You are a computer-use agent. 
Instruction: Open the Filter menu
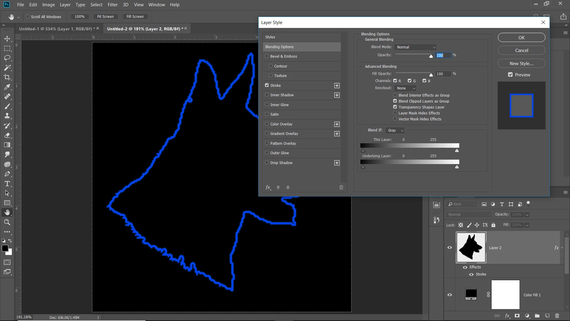(113, 5)
